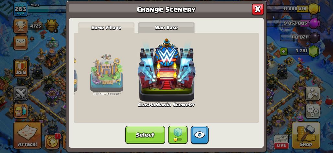Viewport: 333px width, 153px height.
Task: Click the green Select button
Action: click(x=145, y=135)
